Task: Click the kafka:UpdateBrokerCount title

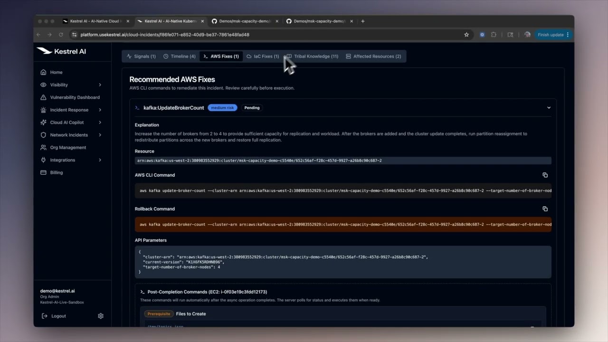Action: (x=173, y=108)
